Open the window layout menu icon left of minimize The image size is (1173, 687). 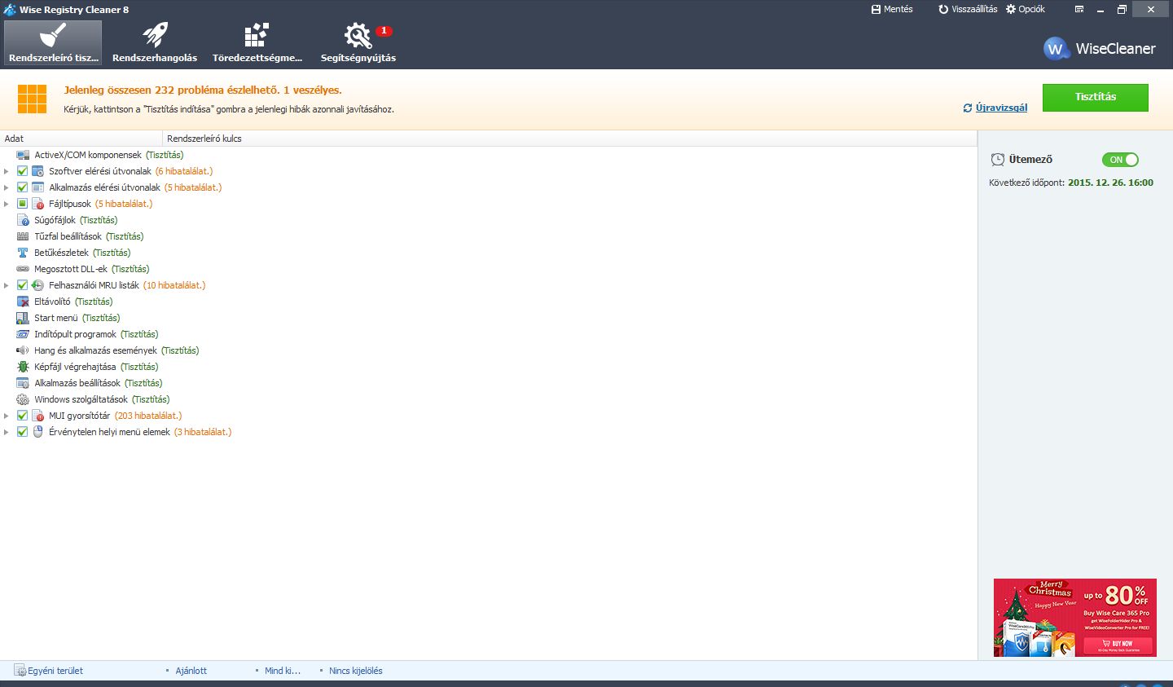[1079, 9]
